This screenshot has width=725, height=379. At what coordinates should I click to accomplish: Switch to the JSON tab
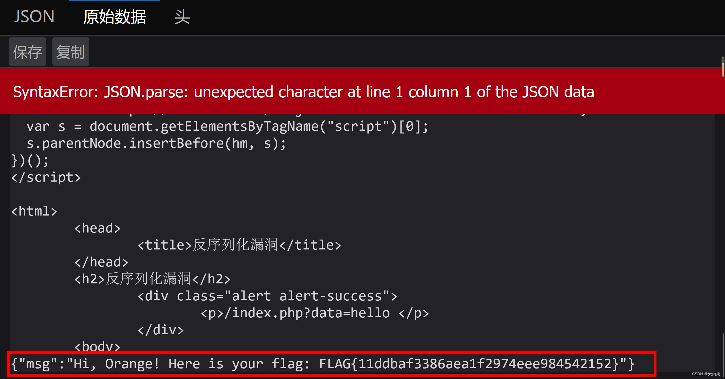(x=34, y=16)
